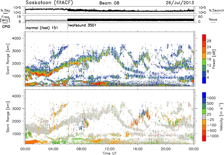Click the 'Nave' legend label

[213, 19]
